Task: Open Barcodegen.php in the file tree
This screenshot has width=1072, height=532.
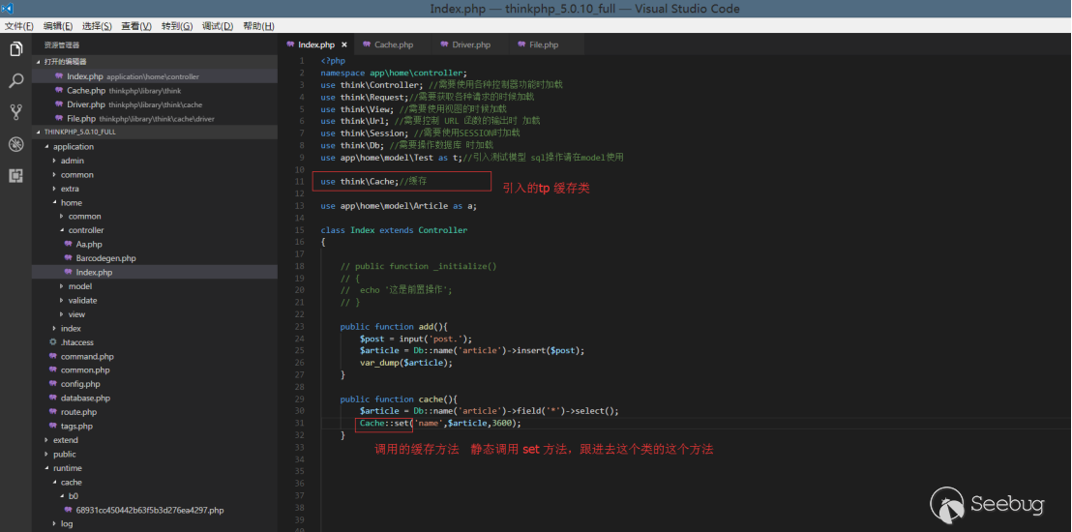Action: pyautogui.click(x=155, y=258)
